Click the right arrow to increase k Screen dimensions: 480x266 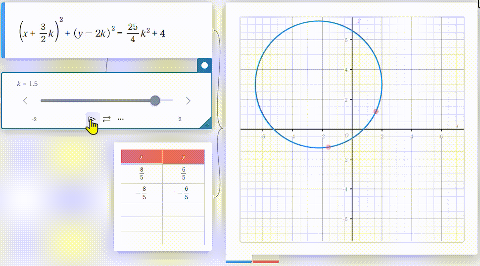click(188, 101)
